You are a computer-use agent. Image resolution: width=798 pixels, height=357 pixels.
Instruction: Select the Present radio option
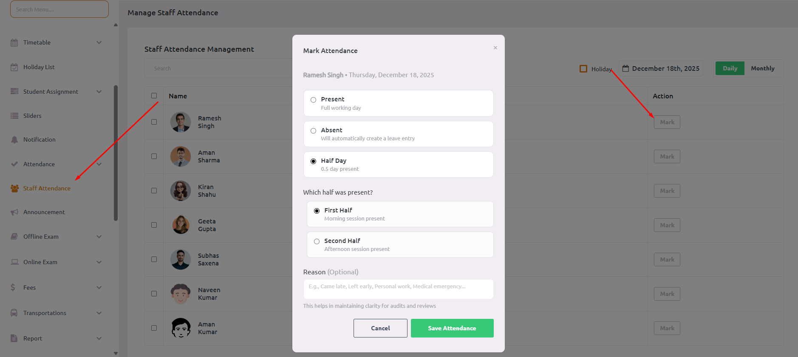(x=314, y=100)
